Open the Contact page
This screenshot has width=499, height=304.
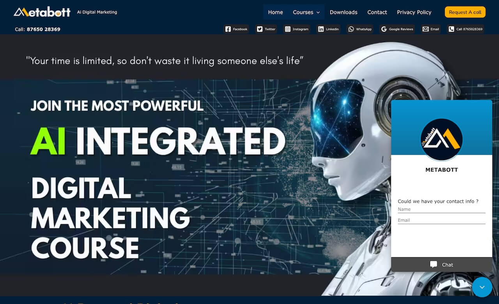click(377, 12)
